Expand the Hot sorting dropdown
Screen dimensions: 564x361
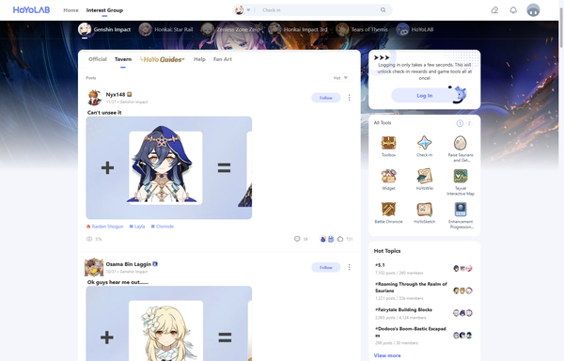[340, 78]
